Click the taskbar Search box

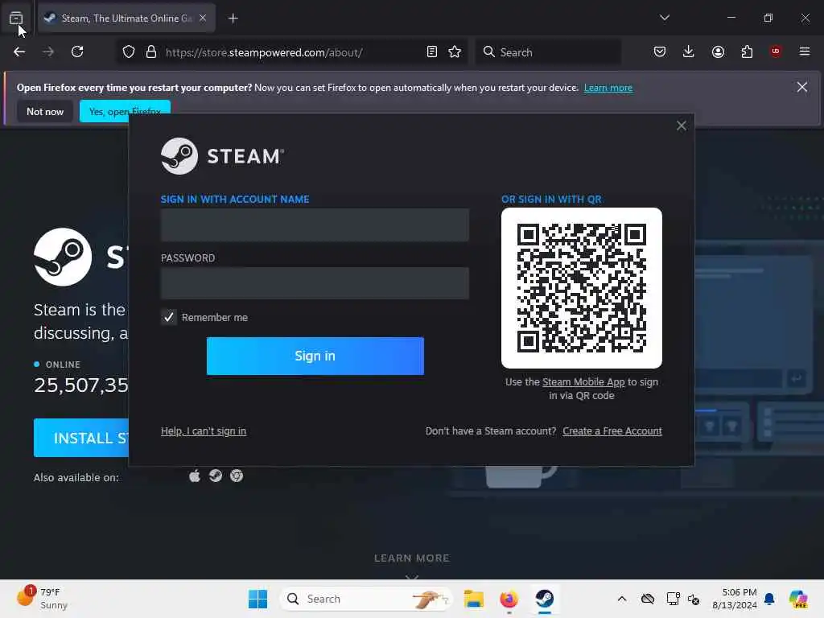[366, 599]
